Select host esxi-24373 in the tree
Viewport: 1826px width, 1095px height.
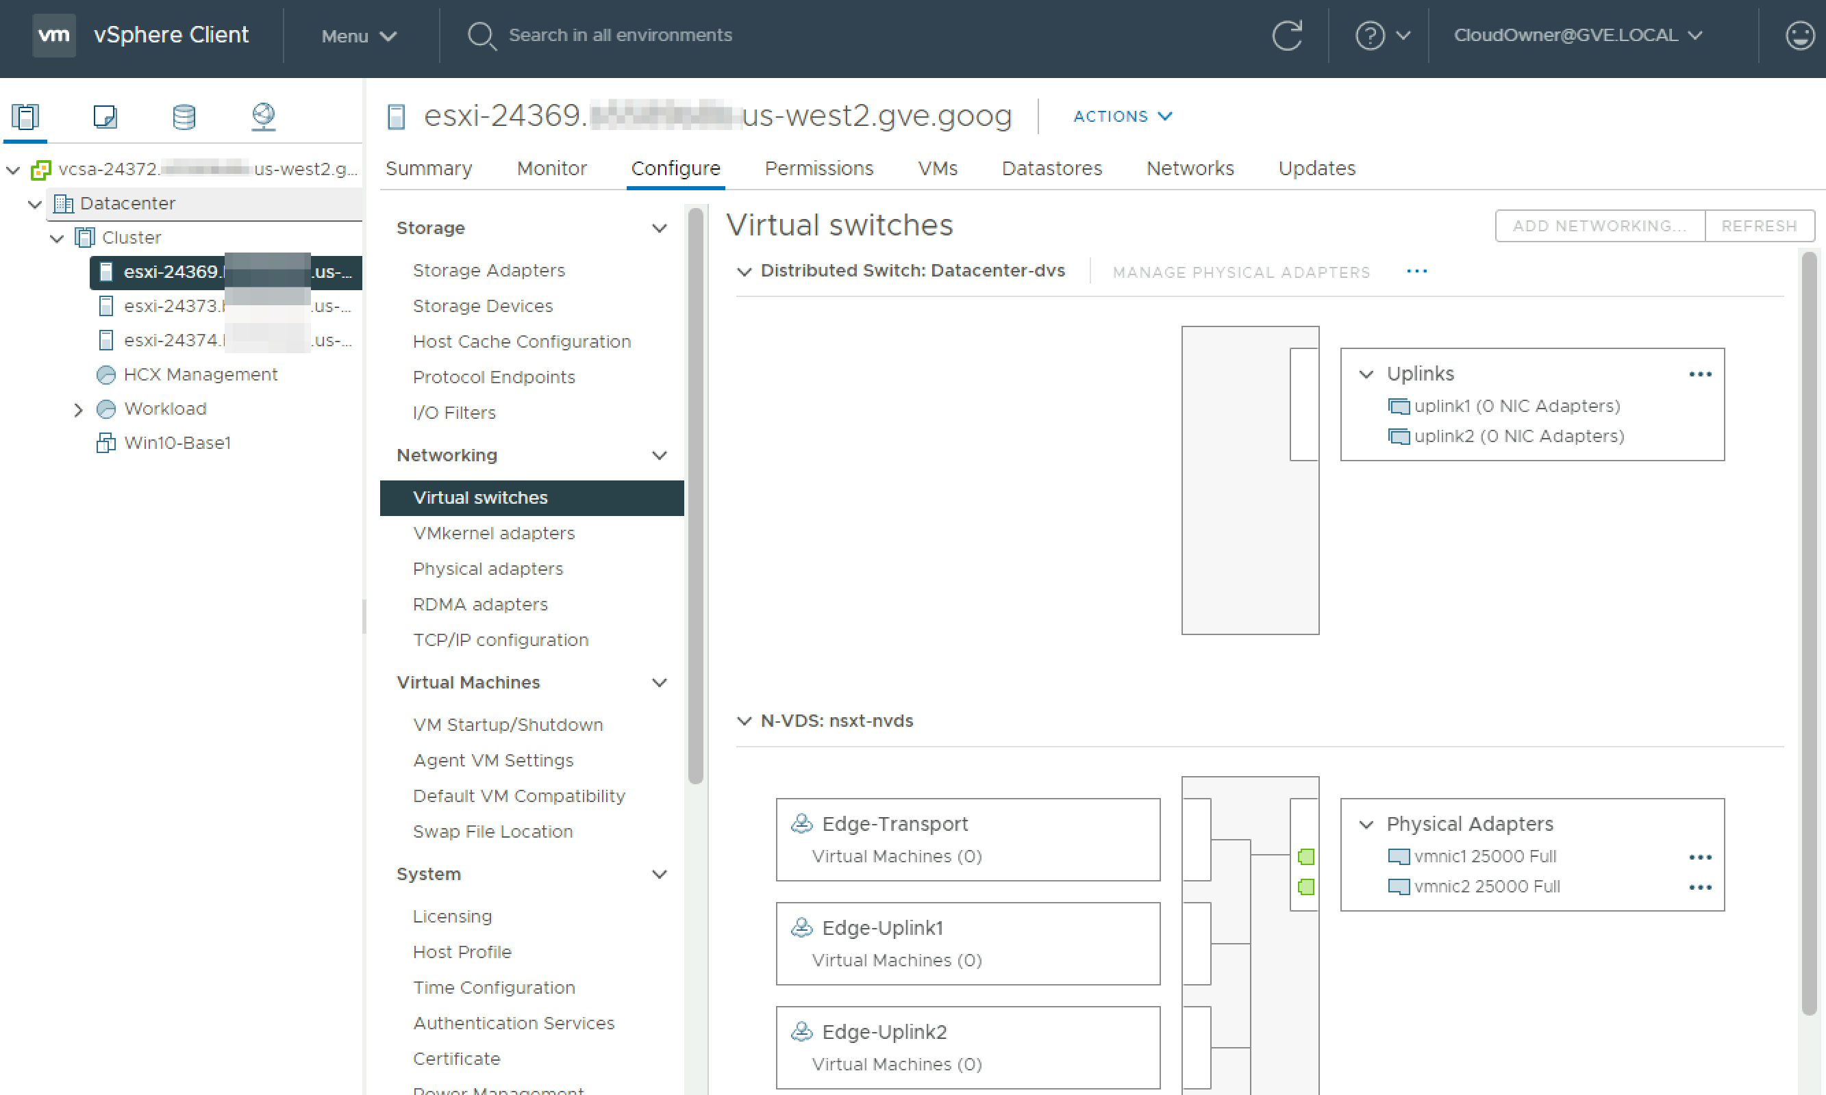(x=225, y=305)
